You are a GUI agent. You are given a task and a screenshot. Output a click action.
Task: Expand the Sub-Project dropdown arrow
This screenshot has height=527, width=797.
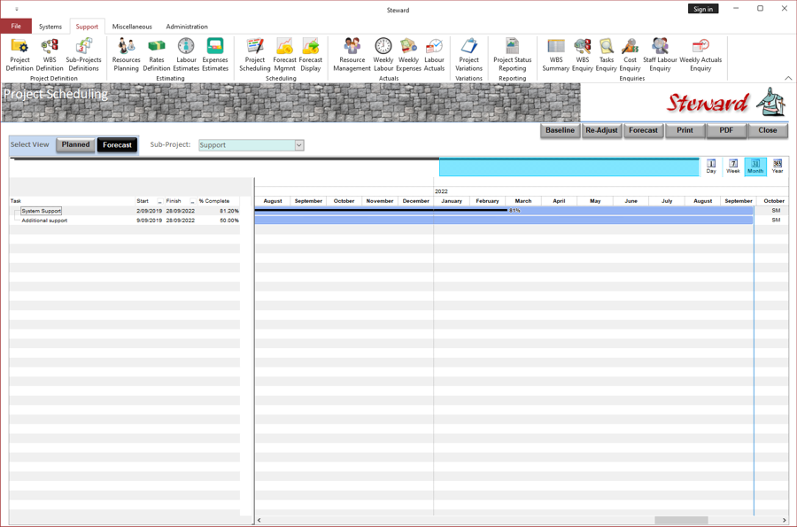pyautogui.click(x=299, y=145)
